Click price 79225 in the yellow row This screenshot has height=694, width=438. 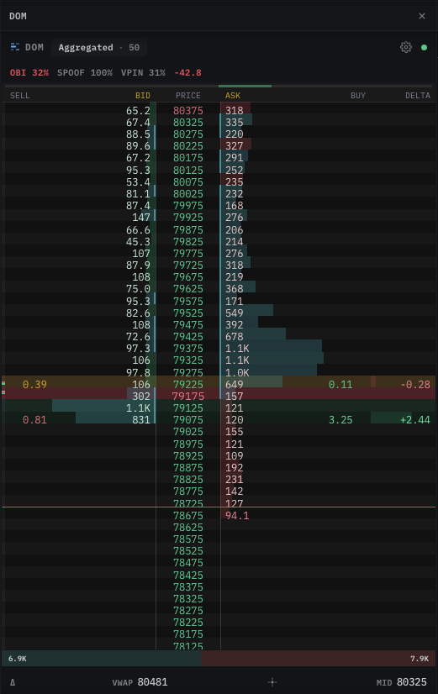[187, 384]
